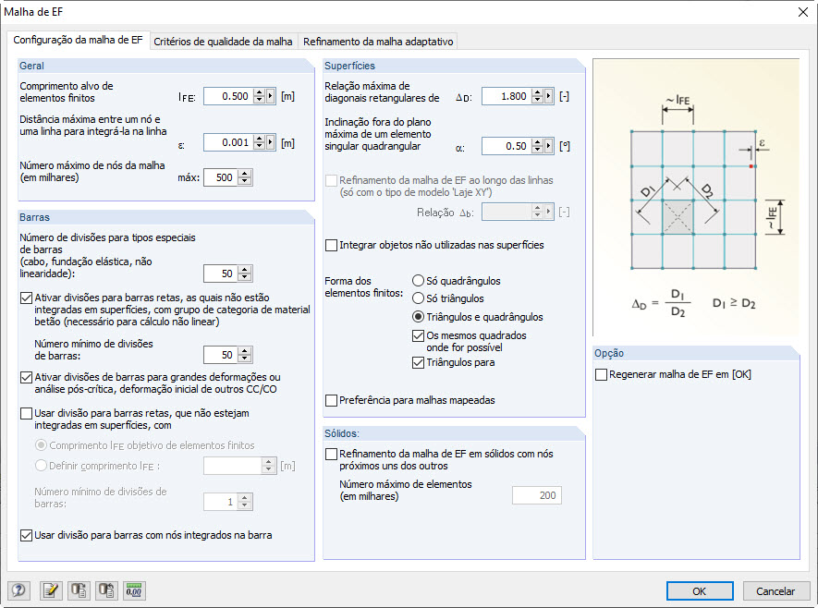Click the spinner for ε distance 0.001
This screenshot has width=818, height=608.
[x=260, y=142]
